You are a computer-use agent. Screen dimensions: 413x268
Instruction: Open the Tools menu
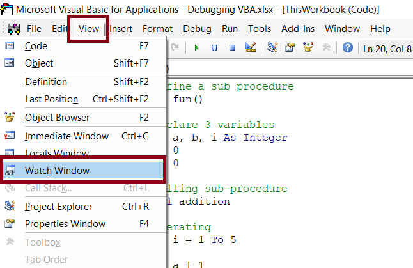(x=260, y=29)
